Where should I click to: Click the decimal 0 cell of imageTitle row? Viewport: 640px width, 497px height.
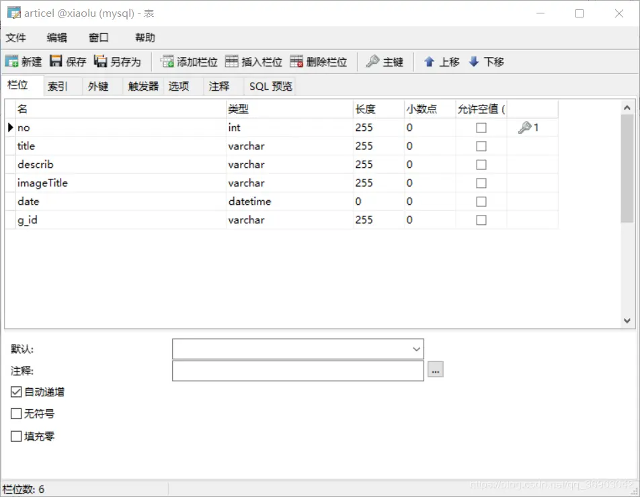click(430, 183)
